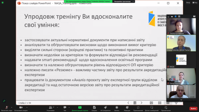
Task: Minimize the PowerPoint slideshow window
Action: click(159, 3)
